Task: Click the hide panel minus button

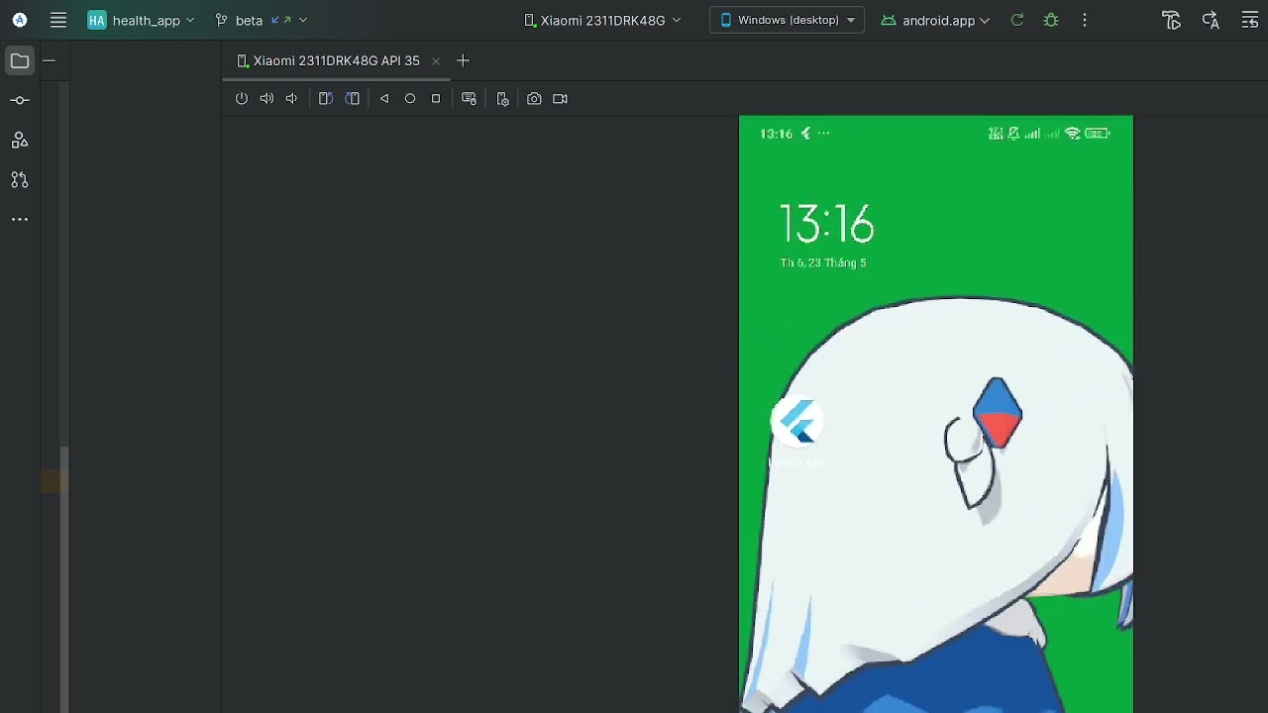Action: [x=49, y=60]
